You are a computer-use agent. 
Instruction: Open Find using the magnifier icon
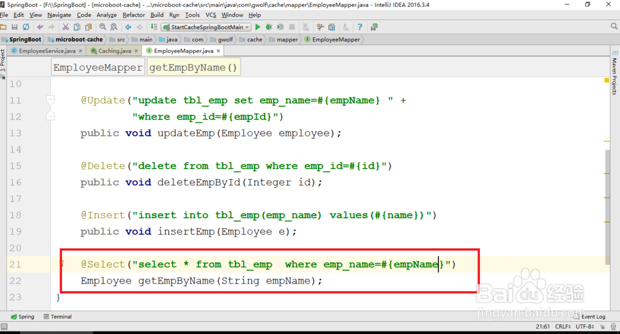coord(103,27)
